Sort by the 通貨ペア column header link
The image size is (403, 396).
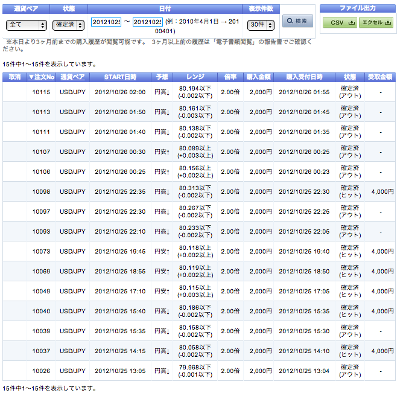coord(72,77)
